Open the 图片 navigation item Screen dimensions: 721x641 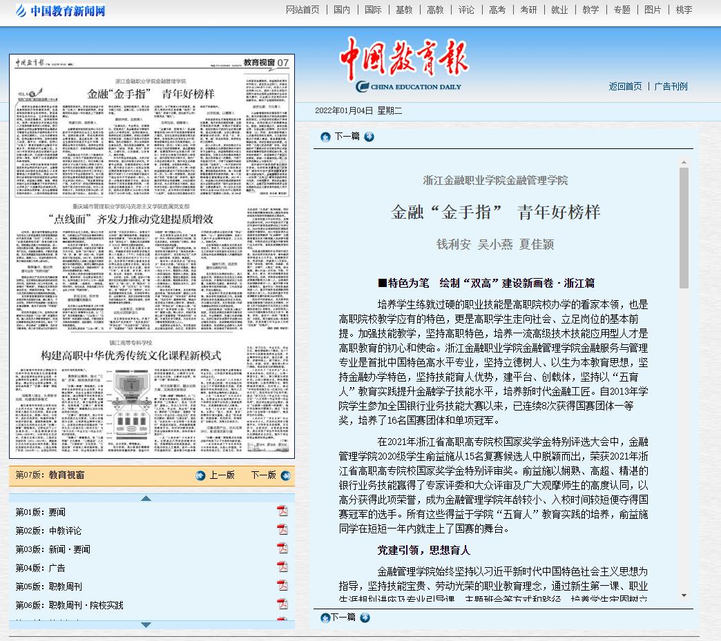tap(653, 10)
